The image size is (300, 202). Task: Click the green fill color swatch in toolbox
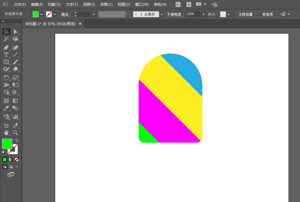click(x=7, y=144)
